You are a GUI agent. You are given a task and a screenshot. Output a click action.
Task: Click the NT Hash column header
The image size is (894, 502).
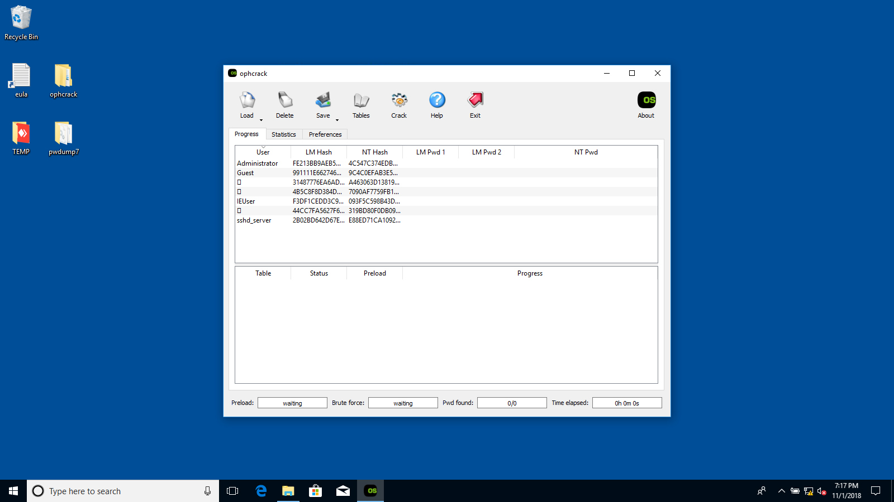374,152
